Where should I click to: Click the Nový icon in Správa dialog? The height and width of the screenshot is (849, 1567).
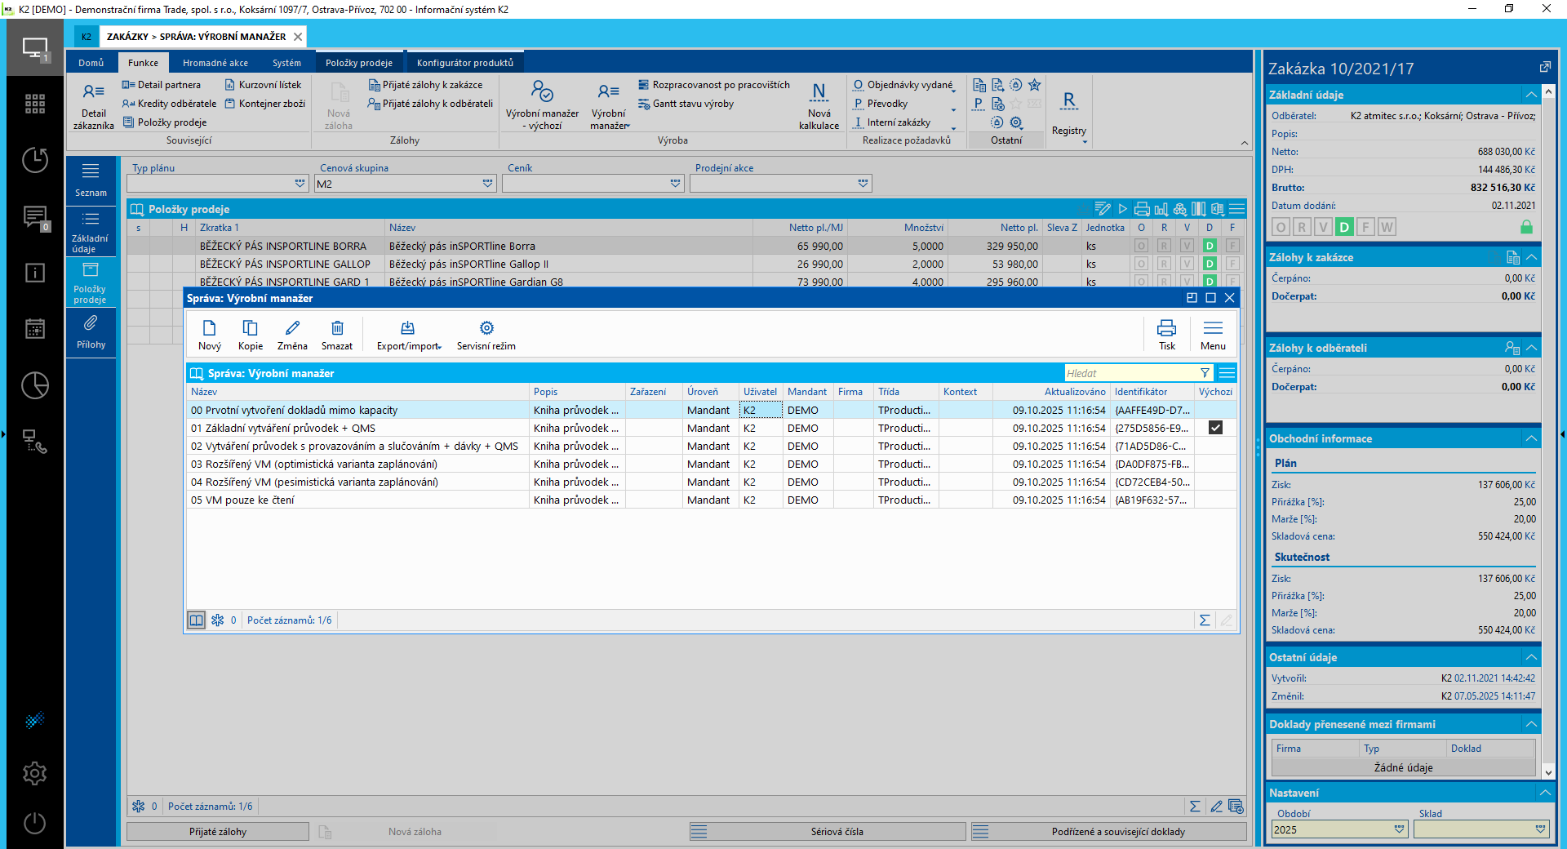(209, 328)
